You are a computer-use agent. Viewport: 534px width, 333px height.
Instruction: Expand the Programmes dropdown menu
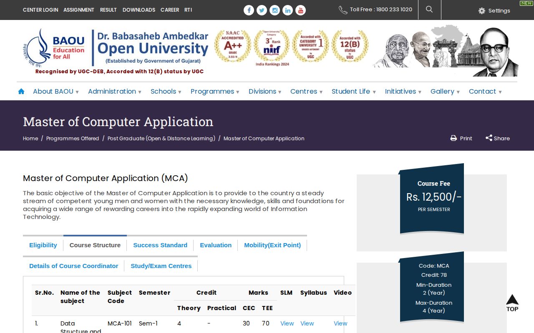[x=215, y=92]
